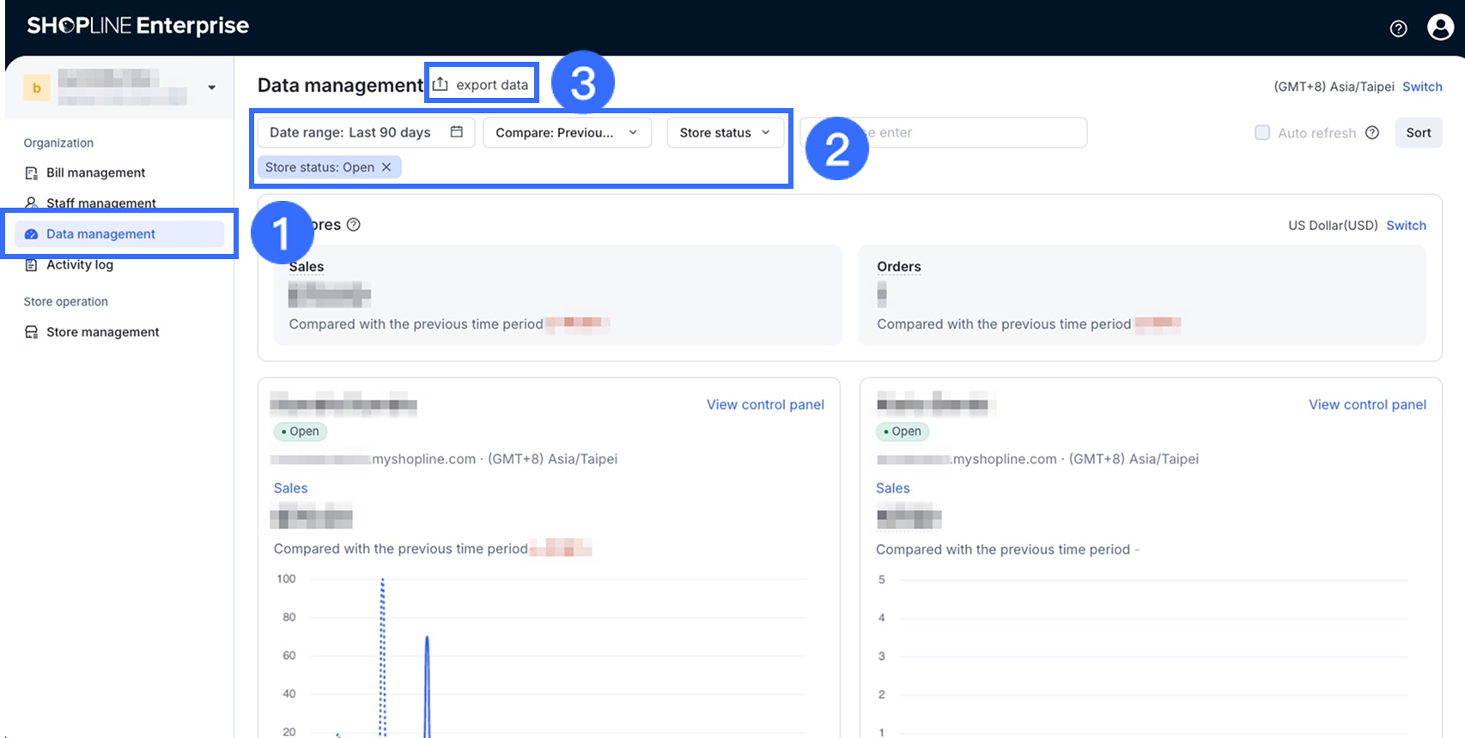The width and height of the screenshot is (1465, 738).
Task: Select Data management in sidebar
Action: (100, 234)
